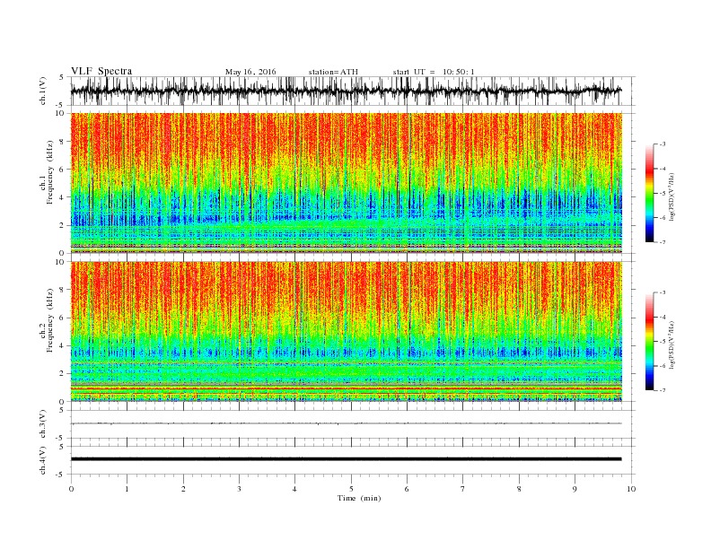Viewport: 711px width, 549px height.
Task: Click the ch.2 spectrogram panel
Action: pos(347,331)
